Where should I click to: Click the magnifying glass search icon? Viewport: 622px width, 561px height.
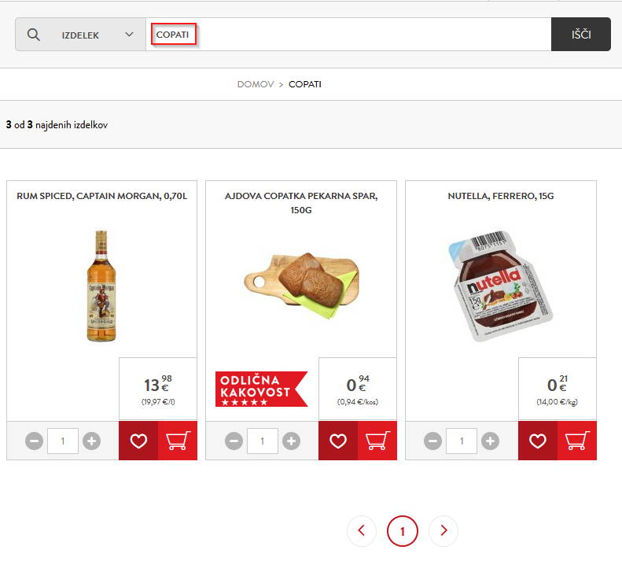point(34,35)
